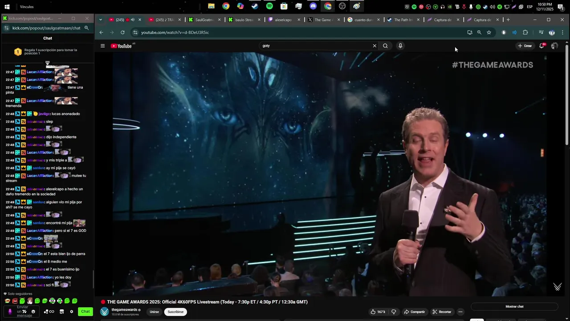Switch to The Path Into Steam tab
Viewport: 570px width, 321px height.
point(403,20)
